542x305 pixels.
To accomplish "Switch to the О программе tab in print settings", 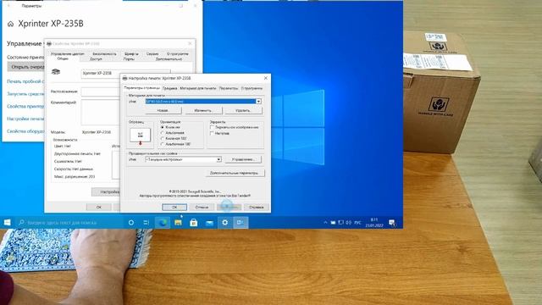I will [252, 88].
